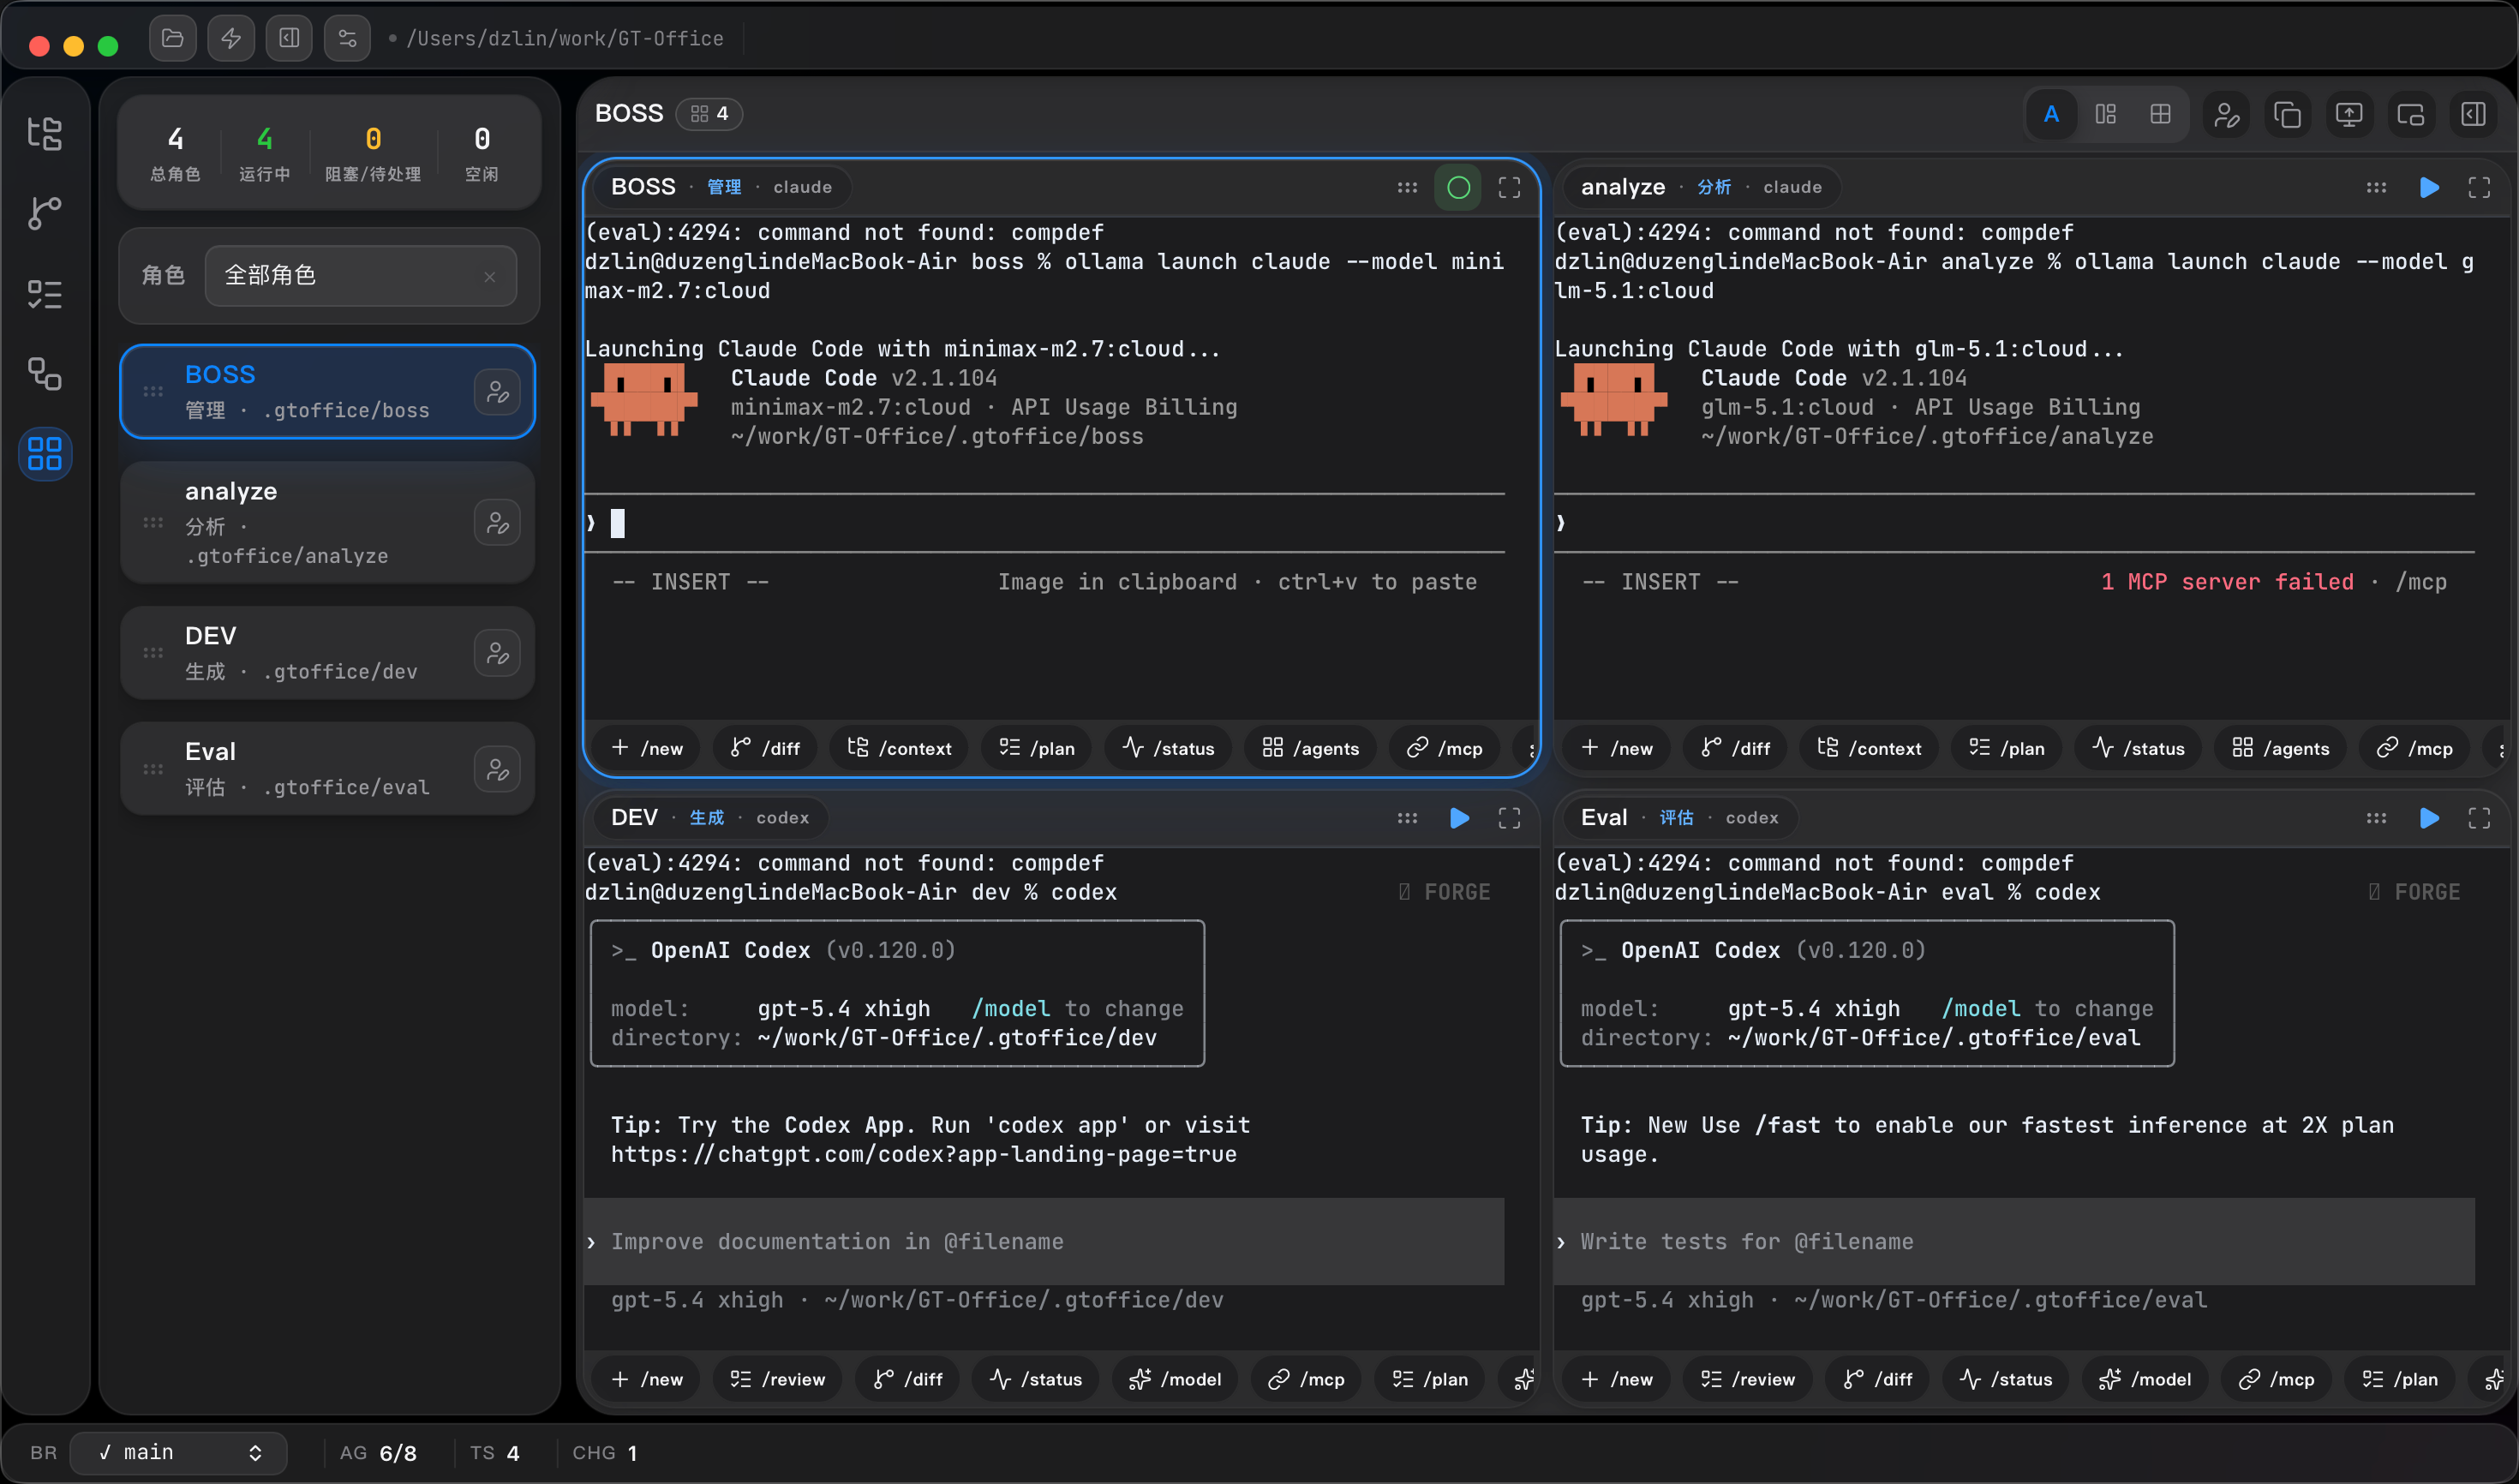Open the main branch selector dropdown
Screen dimensions: 2519x1484
coord(180,1452)
